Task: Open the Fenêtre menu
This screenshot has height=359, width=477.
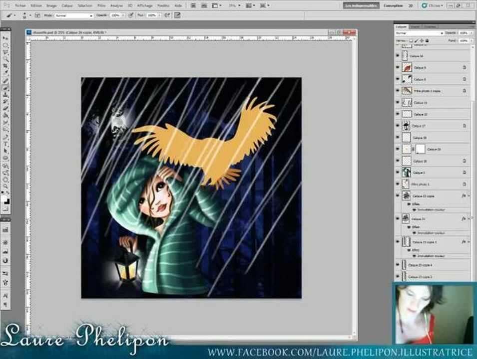Action: coord(163,5)
